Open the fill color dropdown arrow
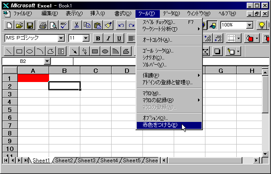 (x=257, y=38)
